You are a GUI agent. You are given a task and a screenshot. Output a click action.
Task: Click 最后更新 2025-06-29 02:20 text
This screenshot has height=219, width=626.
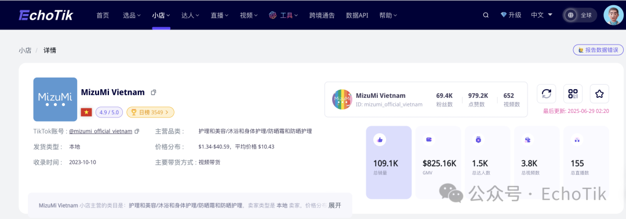pos(576,111)
